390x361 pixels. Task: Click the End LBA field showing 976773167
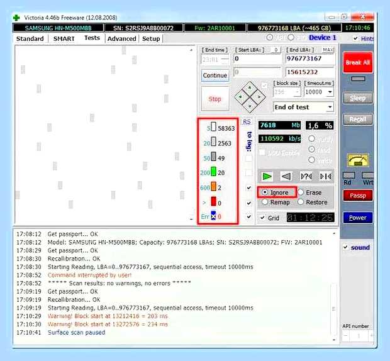(309, 59)
